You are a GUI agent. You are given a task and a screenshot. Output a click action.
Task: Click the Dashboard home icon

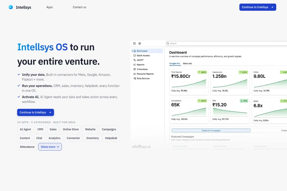(135, 51)
